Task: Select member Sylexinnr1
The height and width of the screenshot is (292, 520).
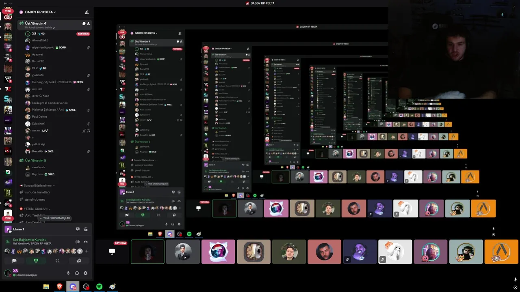Action: pyautogui.click(x=57, y=124)
